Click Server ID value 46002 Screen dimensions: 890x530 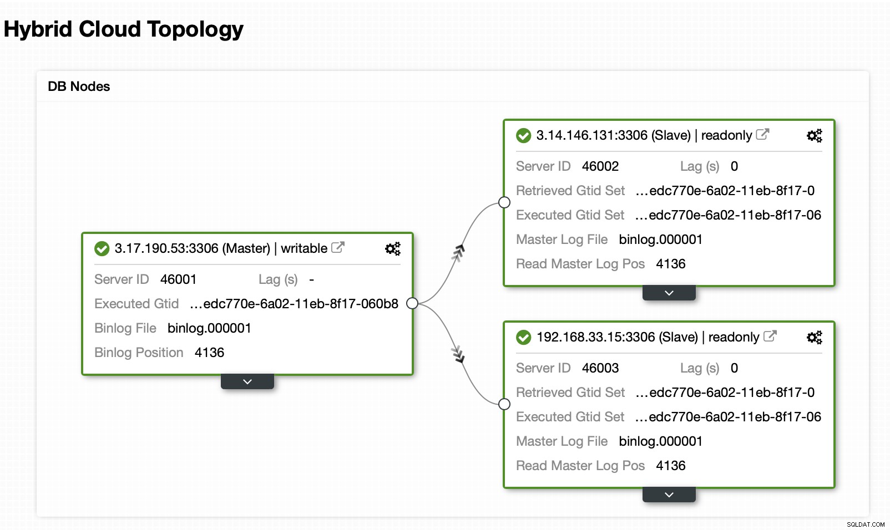coord(600,166)
